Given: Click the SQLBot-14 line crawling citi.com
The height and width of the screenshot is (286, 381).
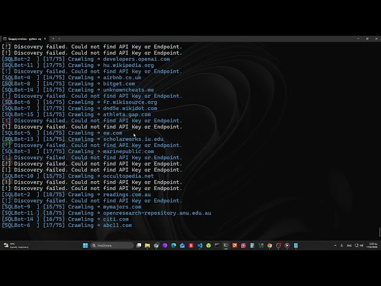Looking at the screenshot, I should click(x=65, y=219).
